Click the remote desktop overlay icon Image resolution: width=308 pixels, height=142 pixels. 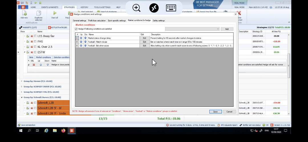(x=154, y=8)
